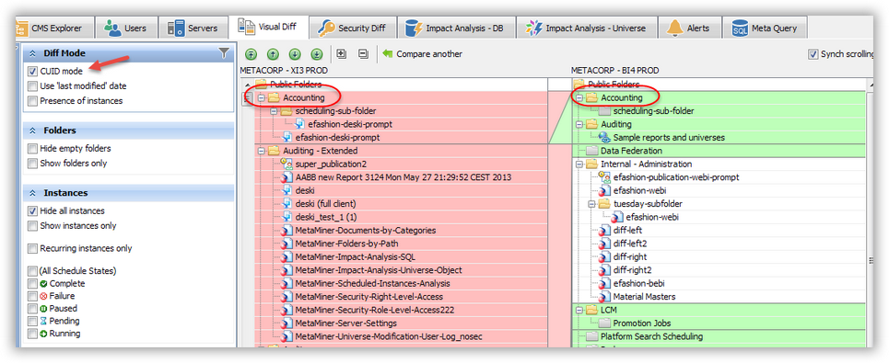Click the Auditing - Extended folder icon
The height and width of the screenshot is (363, 889).
[274, 151]
